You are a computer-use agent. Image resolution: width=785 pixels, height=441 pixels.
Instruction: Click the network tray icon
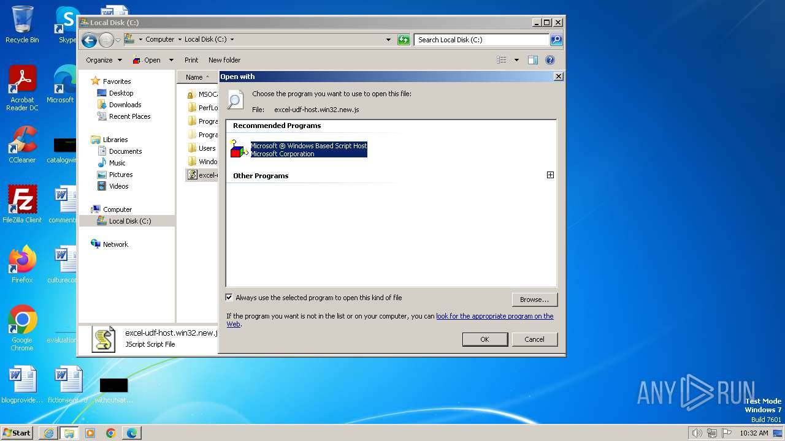click(x=712, y=433)
